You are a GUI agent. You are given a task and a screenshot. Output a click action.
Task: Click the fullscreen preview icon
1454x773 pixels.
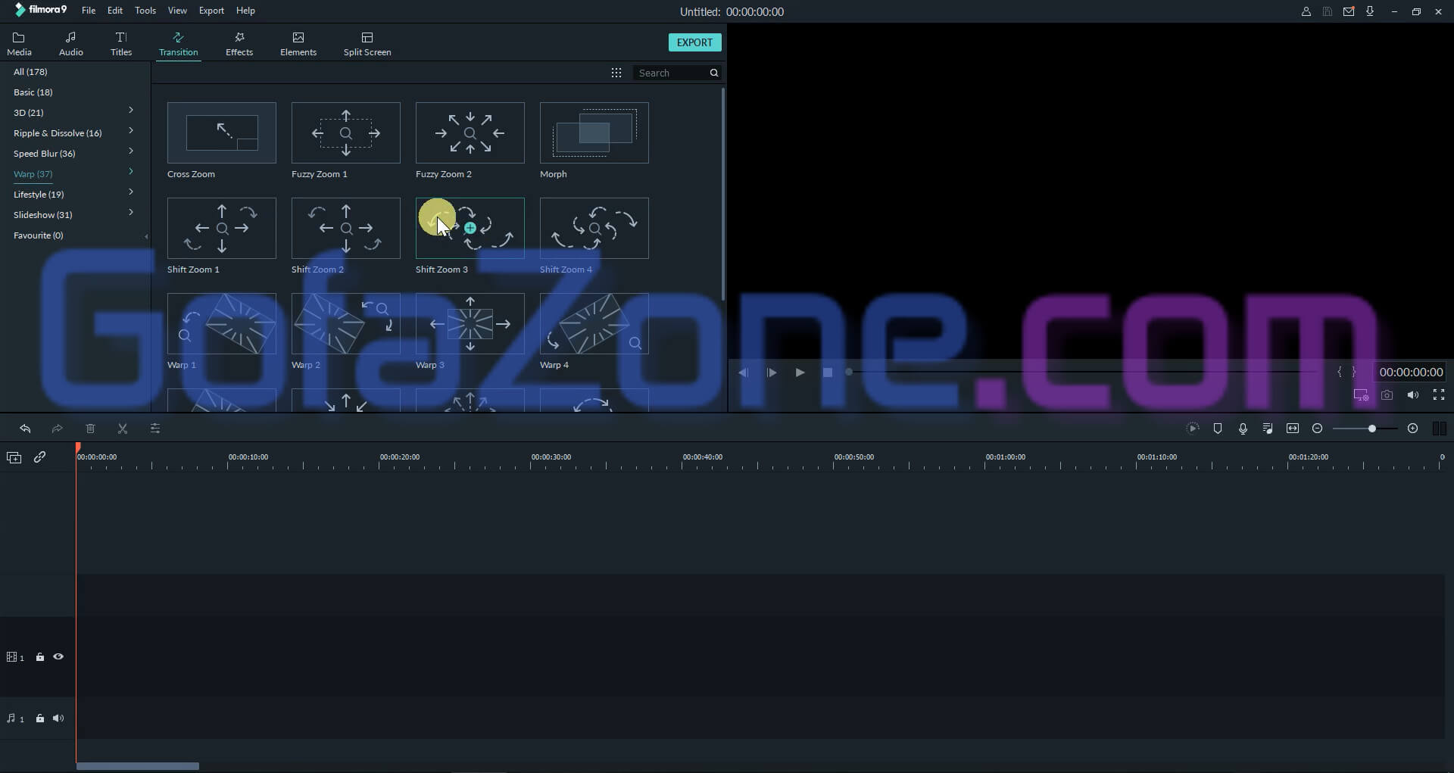click(x=1439, y=395)
